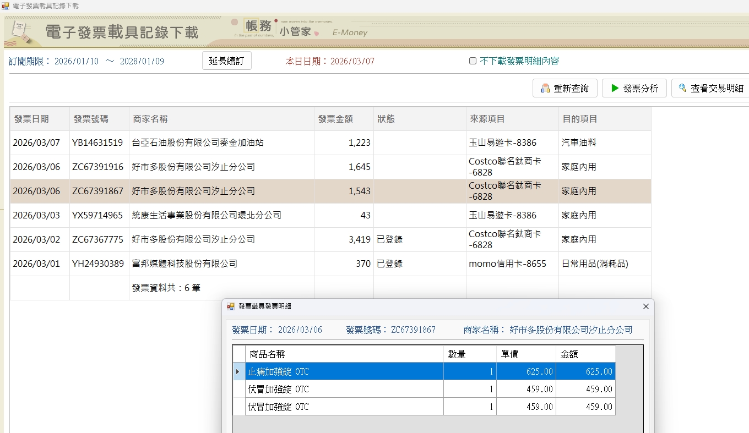Viewport: 749px width, 433px height.
Task: Click the app icon in the main title bar
Action: (x=6, y=6)
